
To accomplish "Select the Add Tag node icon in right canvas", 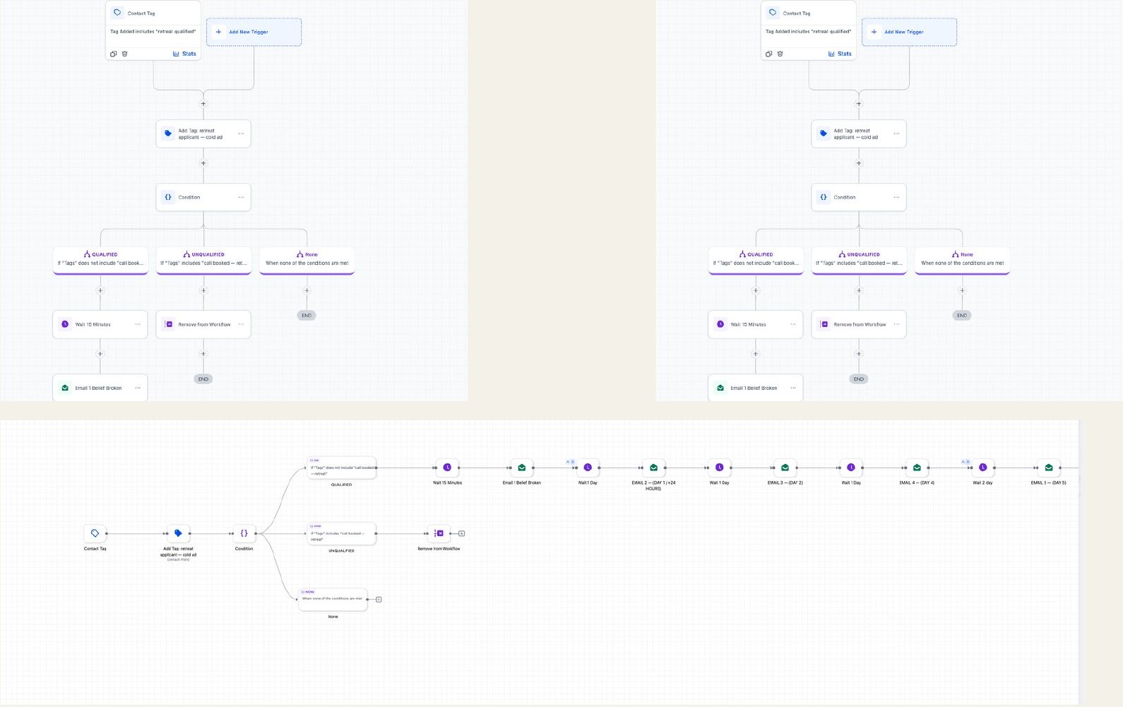I will coord(824,133).
